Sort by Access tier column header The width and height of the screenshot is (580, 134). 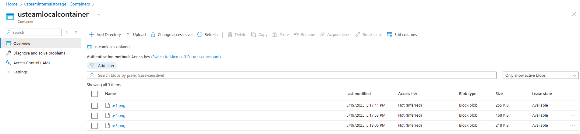tap(408, 93)
